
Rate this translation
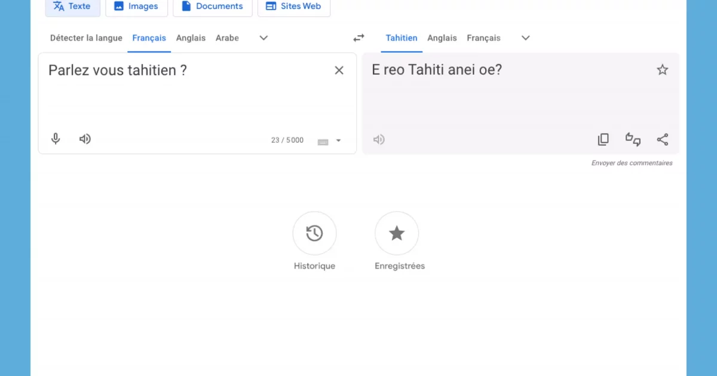click(632, 139)
